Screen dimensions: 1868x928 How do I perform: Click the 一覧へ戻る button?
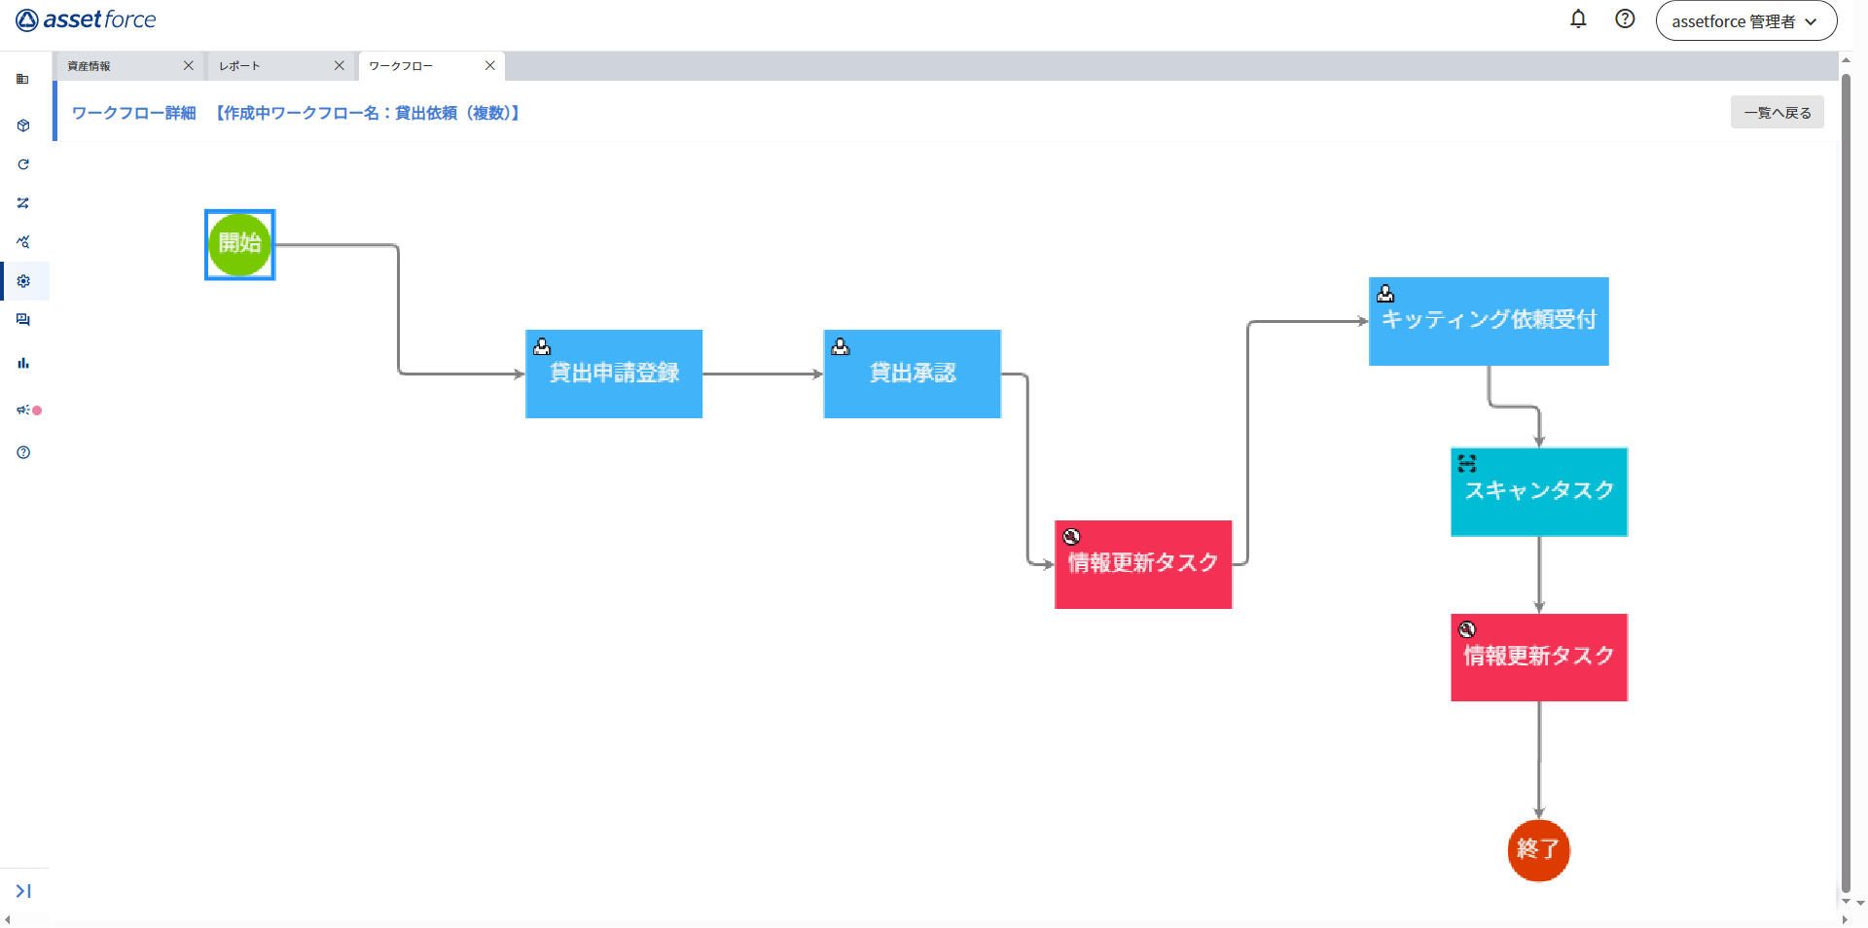tap(1777, 113)
